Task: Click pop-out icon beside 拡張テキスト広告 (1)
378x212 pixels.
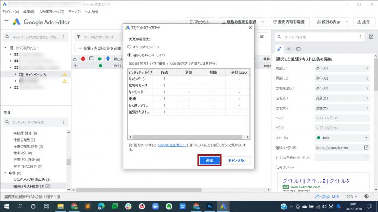Action: pyautogui.click(x=48, y=186)
